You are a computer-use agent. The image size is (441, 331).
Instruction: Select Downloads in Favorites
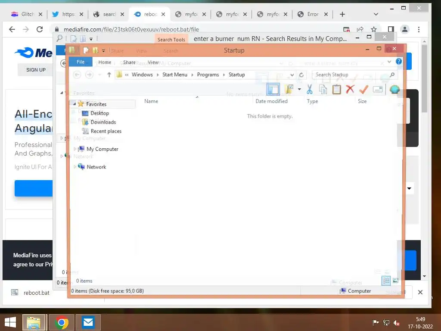point(103,122)
